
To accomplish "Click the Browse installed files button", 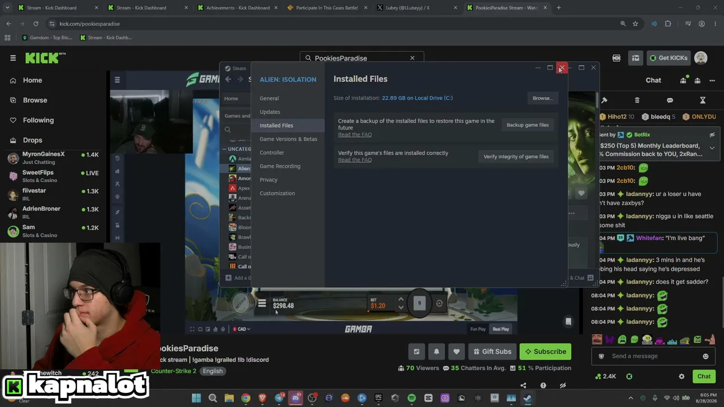I will pyautogui.click(x=542, y=98).
